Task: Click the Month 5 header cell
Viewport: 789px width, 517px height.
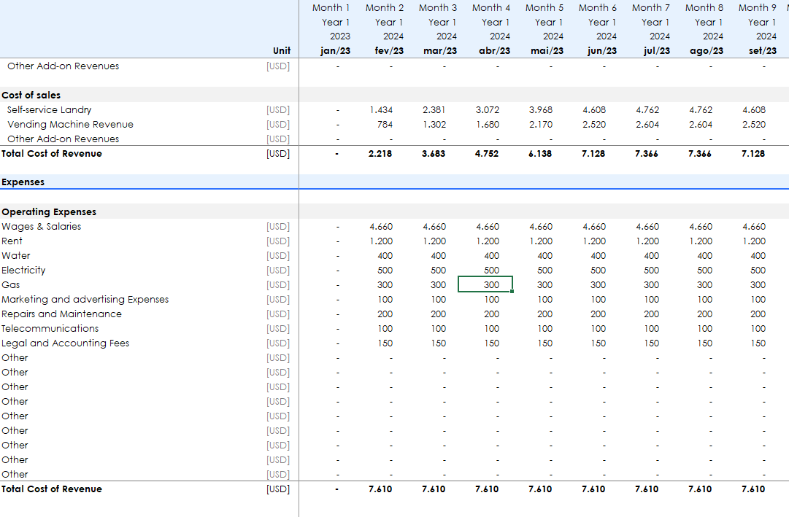Action: [544, 7]
